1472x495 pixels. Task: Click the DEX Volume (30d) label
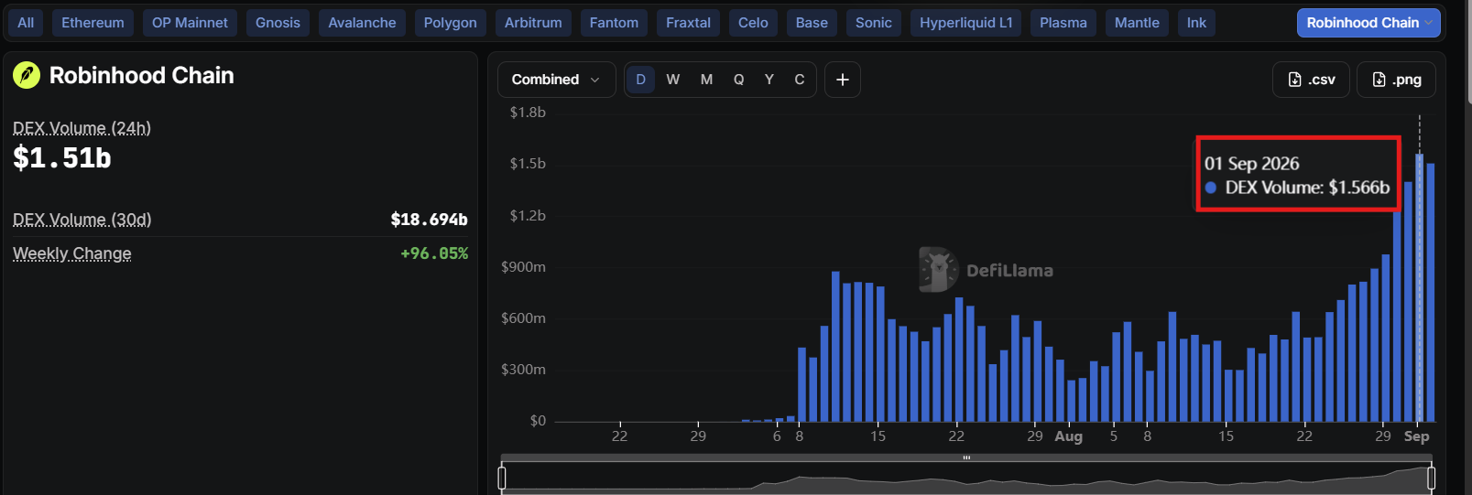tap(82, 220)
